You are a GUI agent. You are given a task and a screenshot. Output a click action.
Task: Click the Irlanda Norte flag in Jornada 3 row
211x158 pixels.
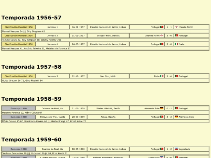162,36
